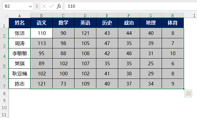The height and width of the screenshot is (118, 197).
Task: Click 樊琪's 地理 score 25
Action: (x=151, y=63)
